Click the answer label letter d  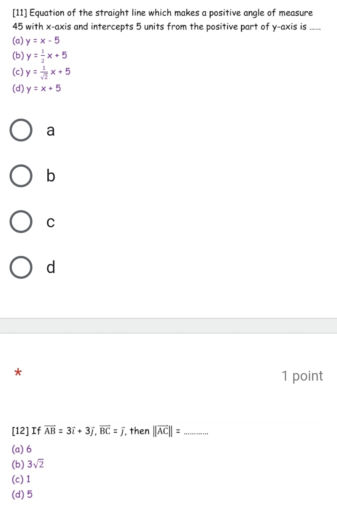[51, 267]
